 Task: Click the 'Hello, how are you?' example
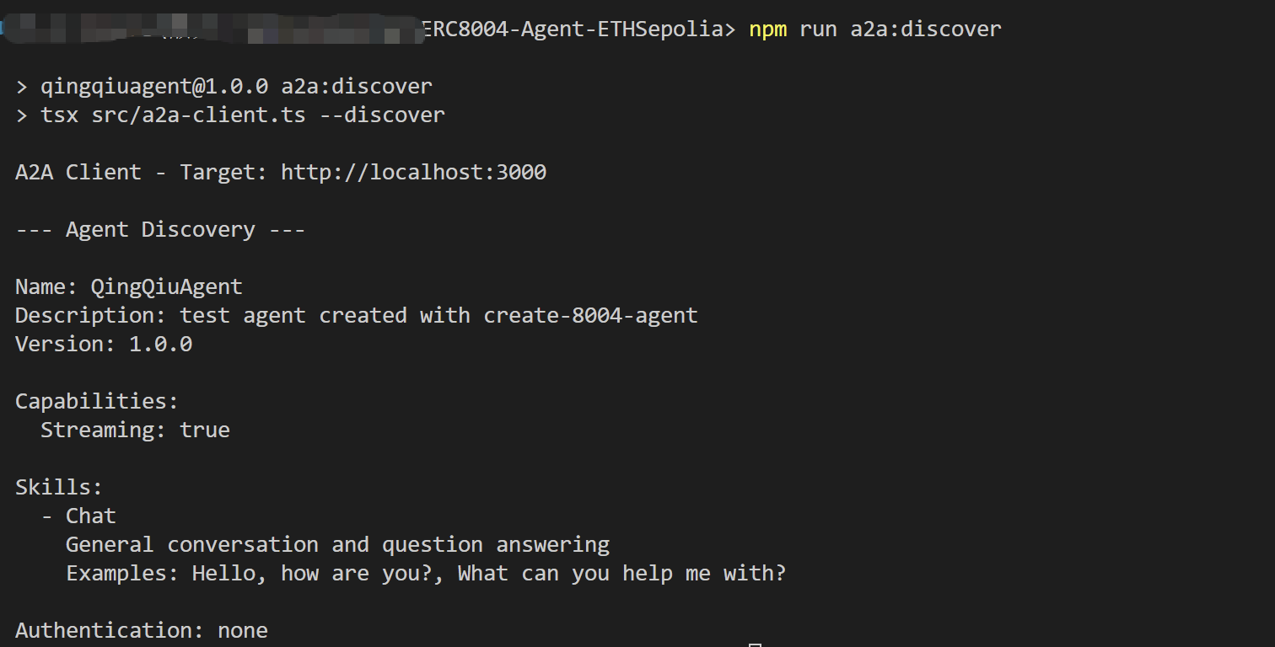click(x=324, y=574)
